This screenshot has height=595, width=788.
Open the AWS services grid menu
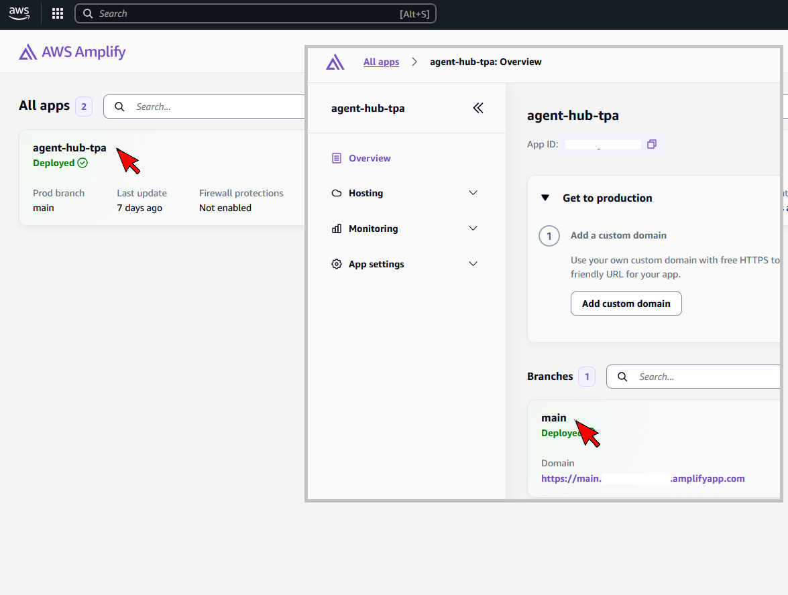(x=58, y=13)
